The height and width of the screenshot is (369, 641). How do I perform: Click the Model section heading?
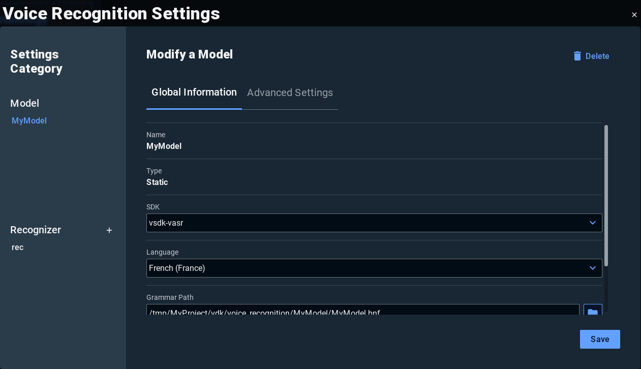click(24, 103)
